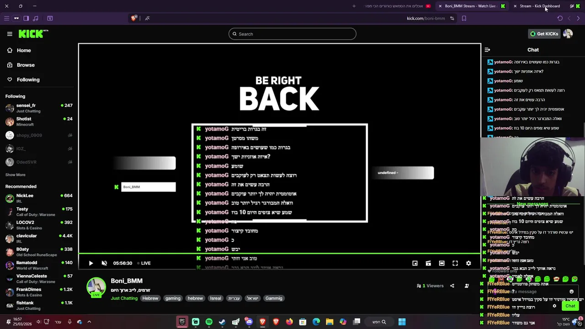This screenshot has width=585, height=329.
Task: Play the stream video
Action: pyautogui.click(x=91, y=263)
